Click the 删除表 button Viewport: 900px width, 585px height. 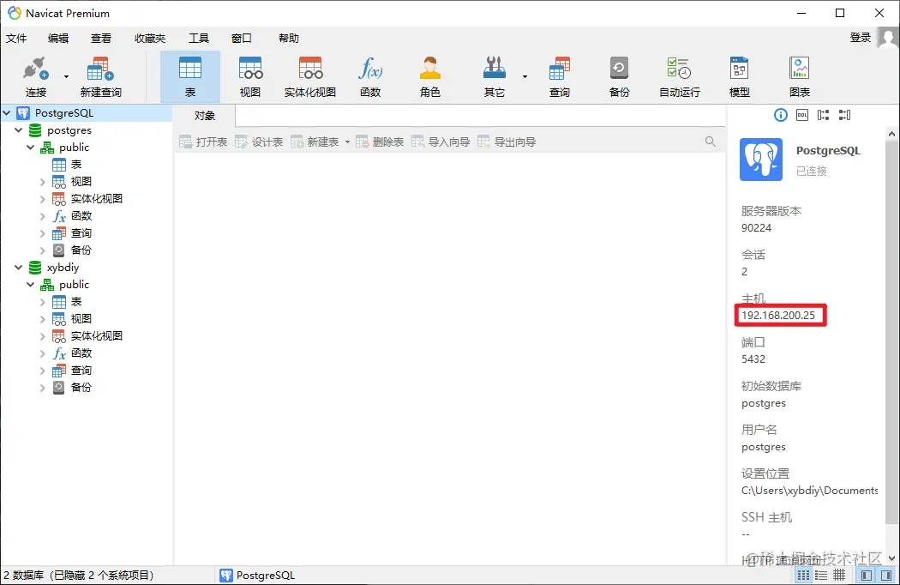[380, 142]
